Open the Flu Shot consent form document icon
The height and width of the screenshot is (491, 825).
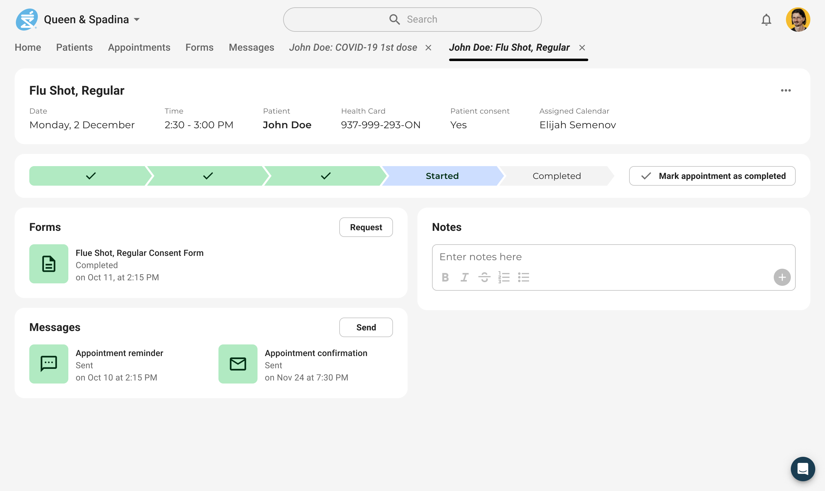click(49, 264)
